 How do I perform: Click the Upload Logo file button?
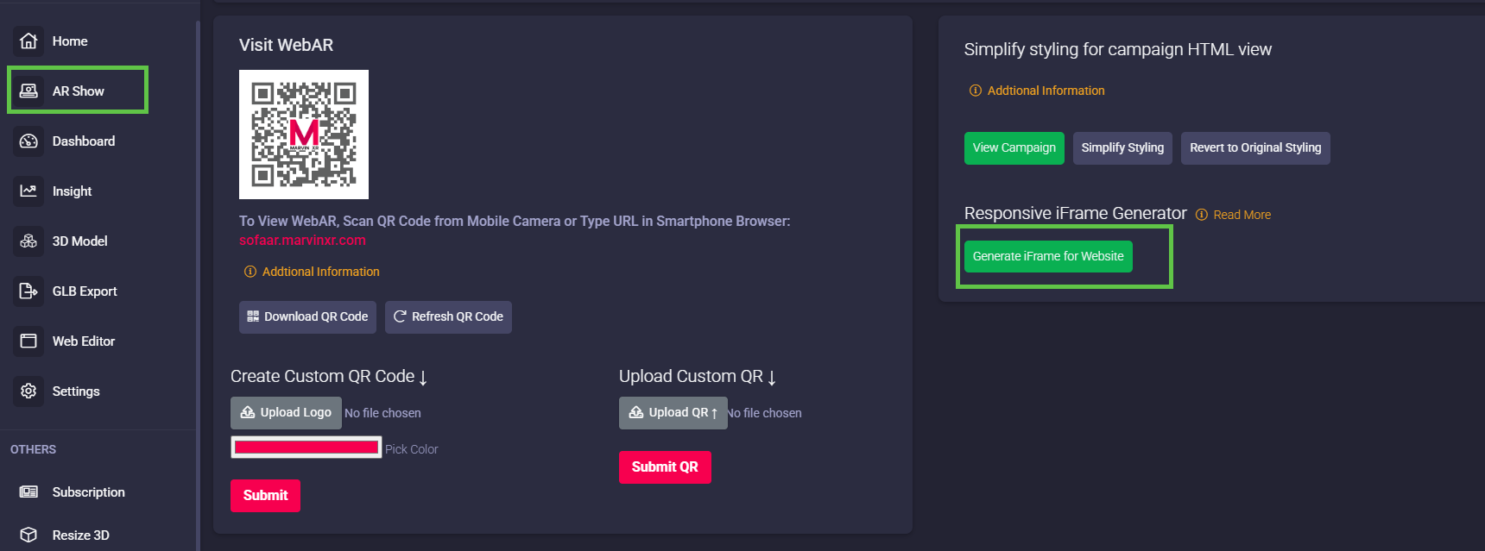286,413
